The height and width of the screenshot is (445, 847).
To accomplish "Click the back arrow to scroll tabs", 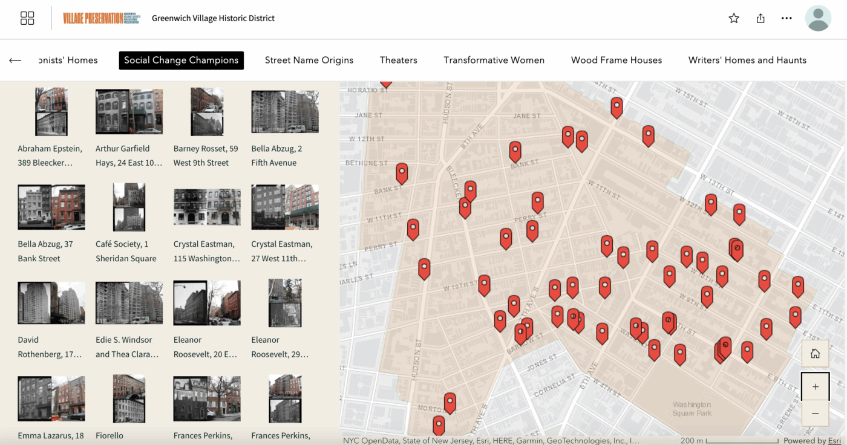I will click(x=15, y=60).
